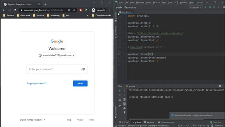Open the Project tool window side tab

click(x=116, y=16)
